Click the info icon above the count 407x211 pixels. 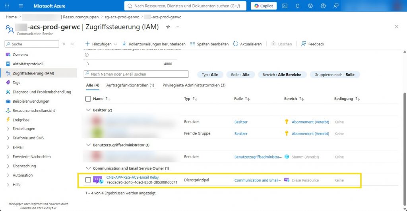pos(87,55)
